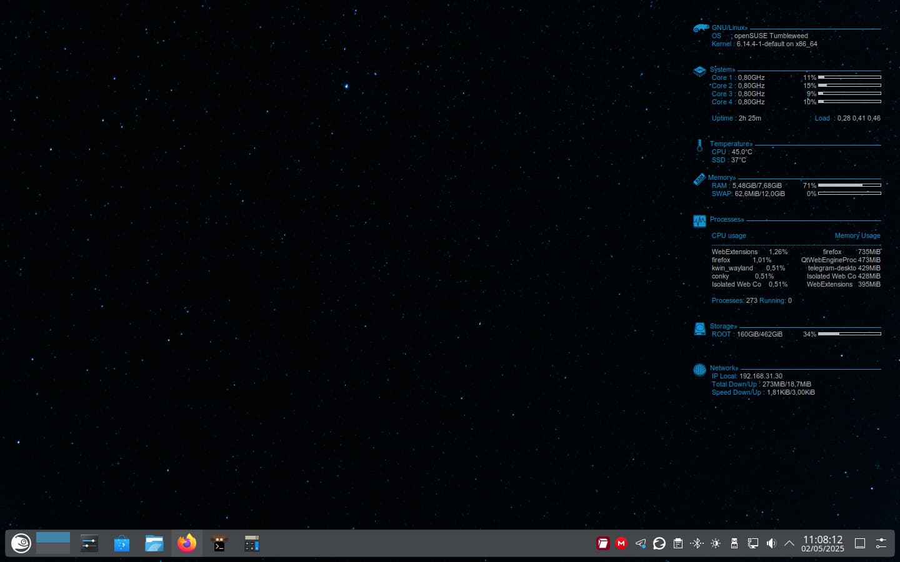The height and width of the screenshot is (562, 900).
Task: Click the globe icon beside Network heading
Action: 699,370
